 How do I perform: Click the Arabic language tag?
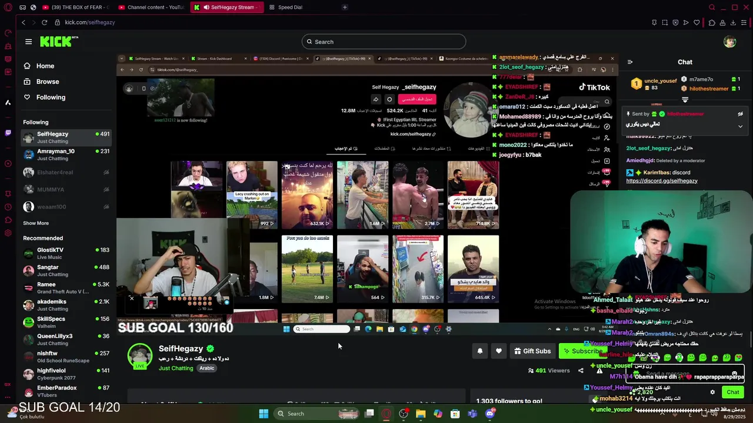(x=206, y=368)
